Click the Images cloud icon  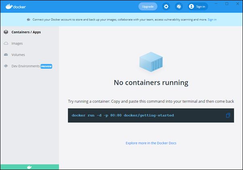[x=6, y=43]
